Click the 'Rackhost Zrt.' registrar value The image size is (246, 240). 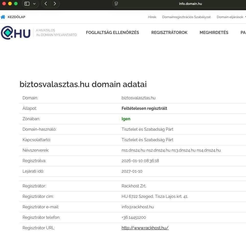[x=134, y=186]
